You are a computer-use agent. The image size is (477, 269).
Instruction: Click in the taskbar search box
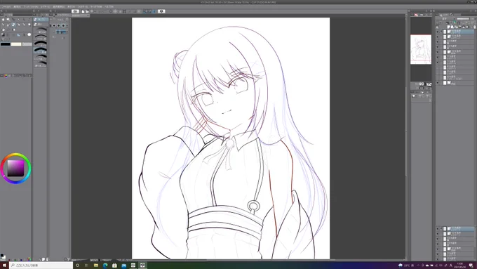pos(41,265)
